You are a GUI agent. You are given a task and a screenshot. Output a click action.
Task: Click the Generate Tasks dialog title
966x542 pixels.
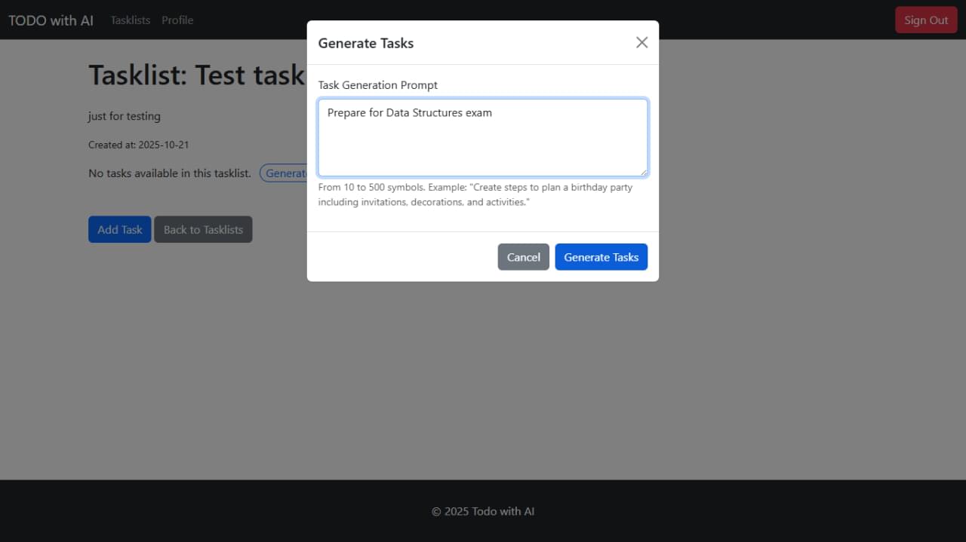pyautogui.click(x=366, y=43)
